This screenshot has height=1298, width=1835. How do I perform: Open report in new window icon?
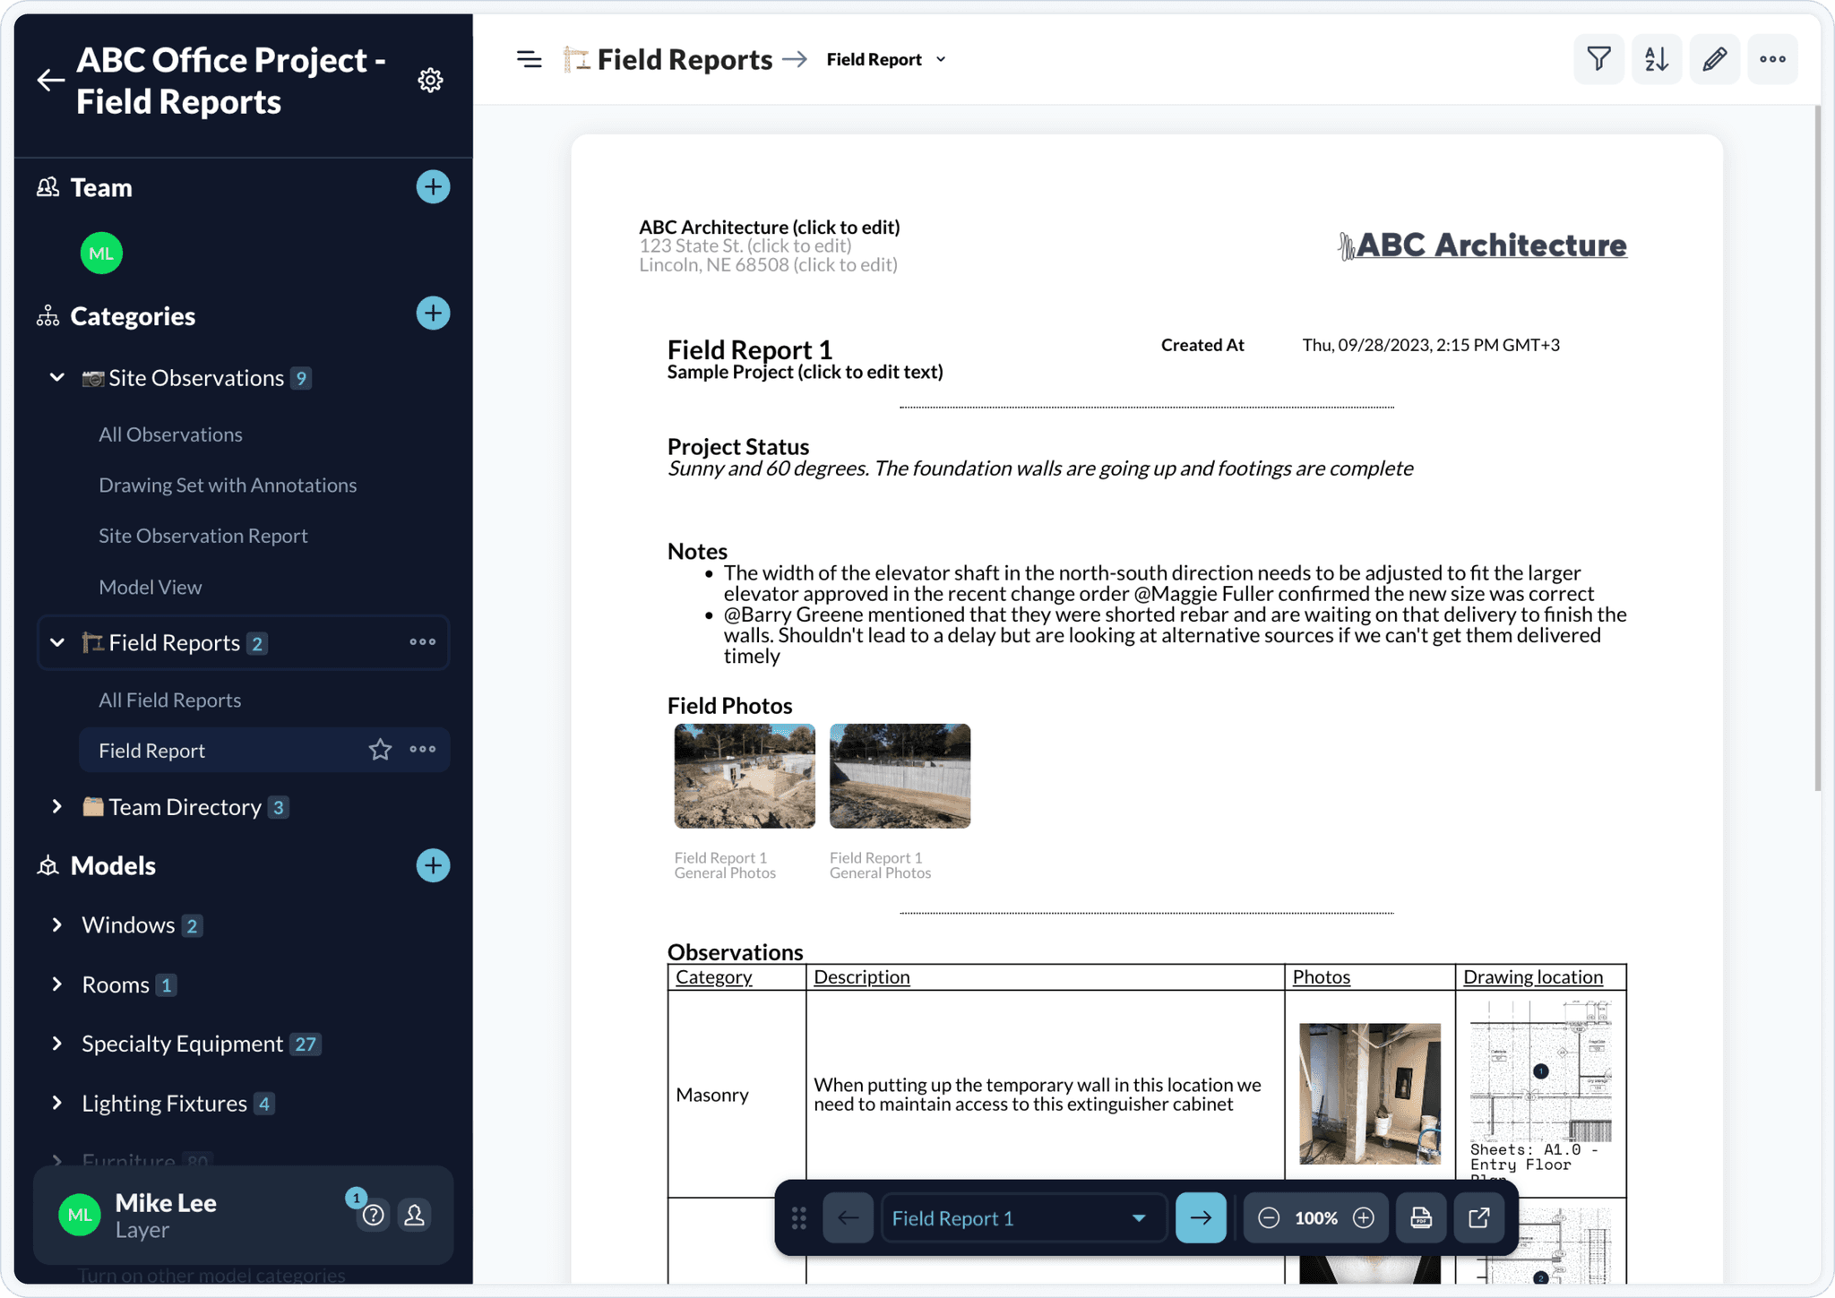coord(1479,1218)
